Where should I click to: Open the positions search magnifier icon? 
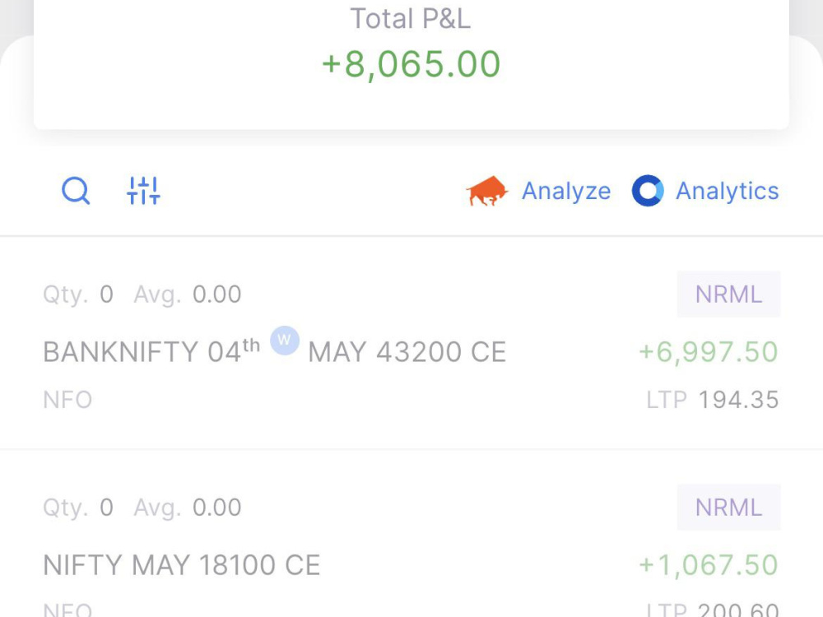pos(76,191)
